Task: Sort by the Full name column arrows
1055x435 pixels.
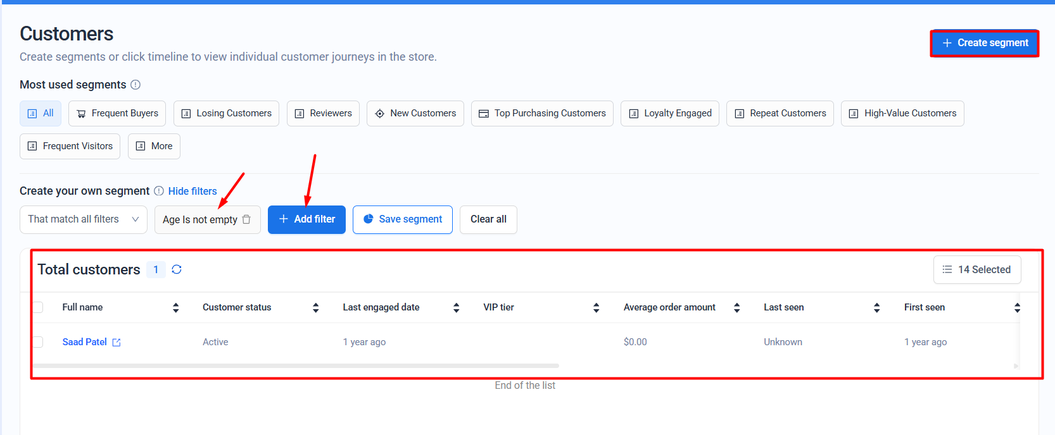Action: [x=175, y=307]
